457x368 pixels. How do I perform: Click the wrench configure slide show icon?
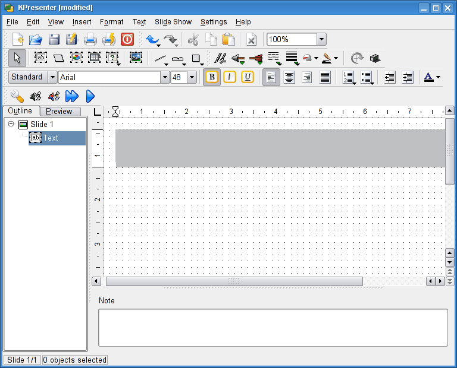tap(17, 96)
